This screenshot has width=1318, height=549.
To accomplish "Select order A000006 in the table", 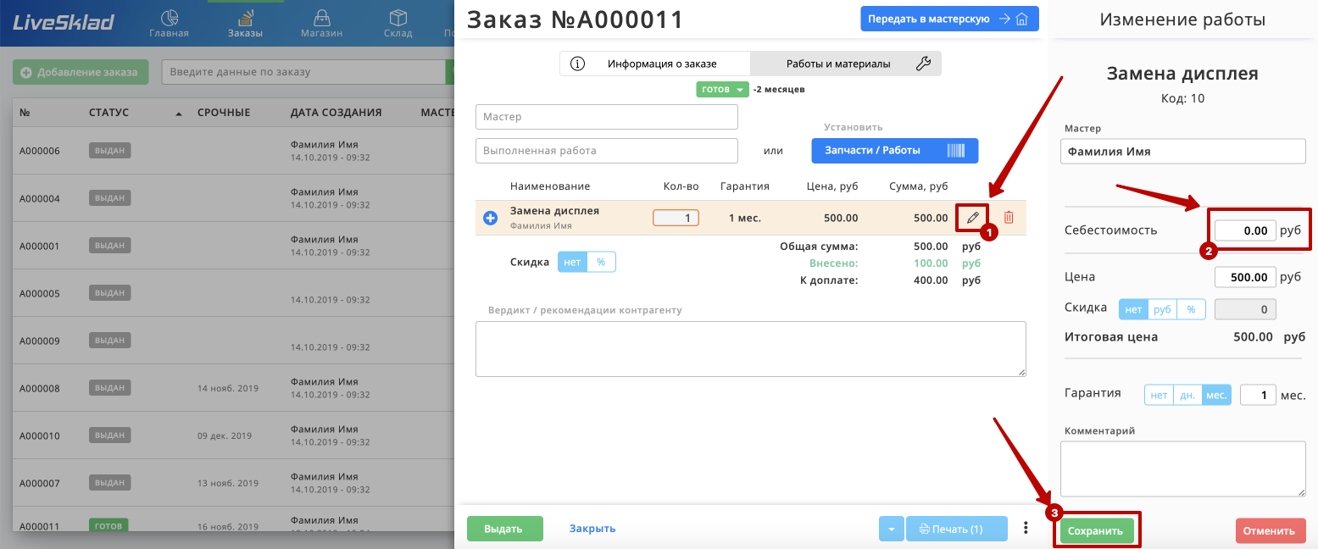I will 233,151.
